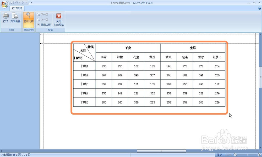
Task: Toggle the 显示比例 magnifier zoom button
Action: coord(28,20)
